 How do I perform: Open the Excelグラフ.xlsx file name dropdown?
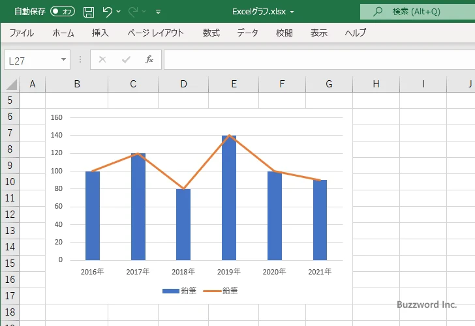tap(292, 12)
